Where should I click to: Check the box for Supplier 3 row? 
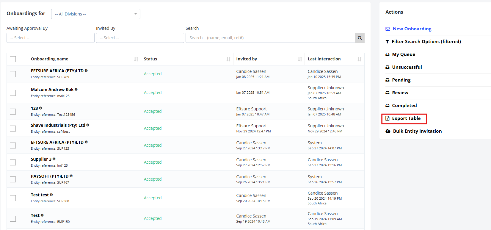point(13,162)
